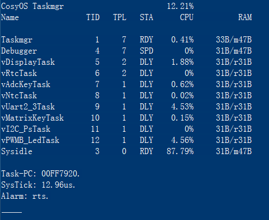Click the vRtcTask task name
Screen dimensions: 269x220
click(19, 73)
